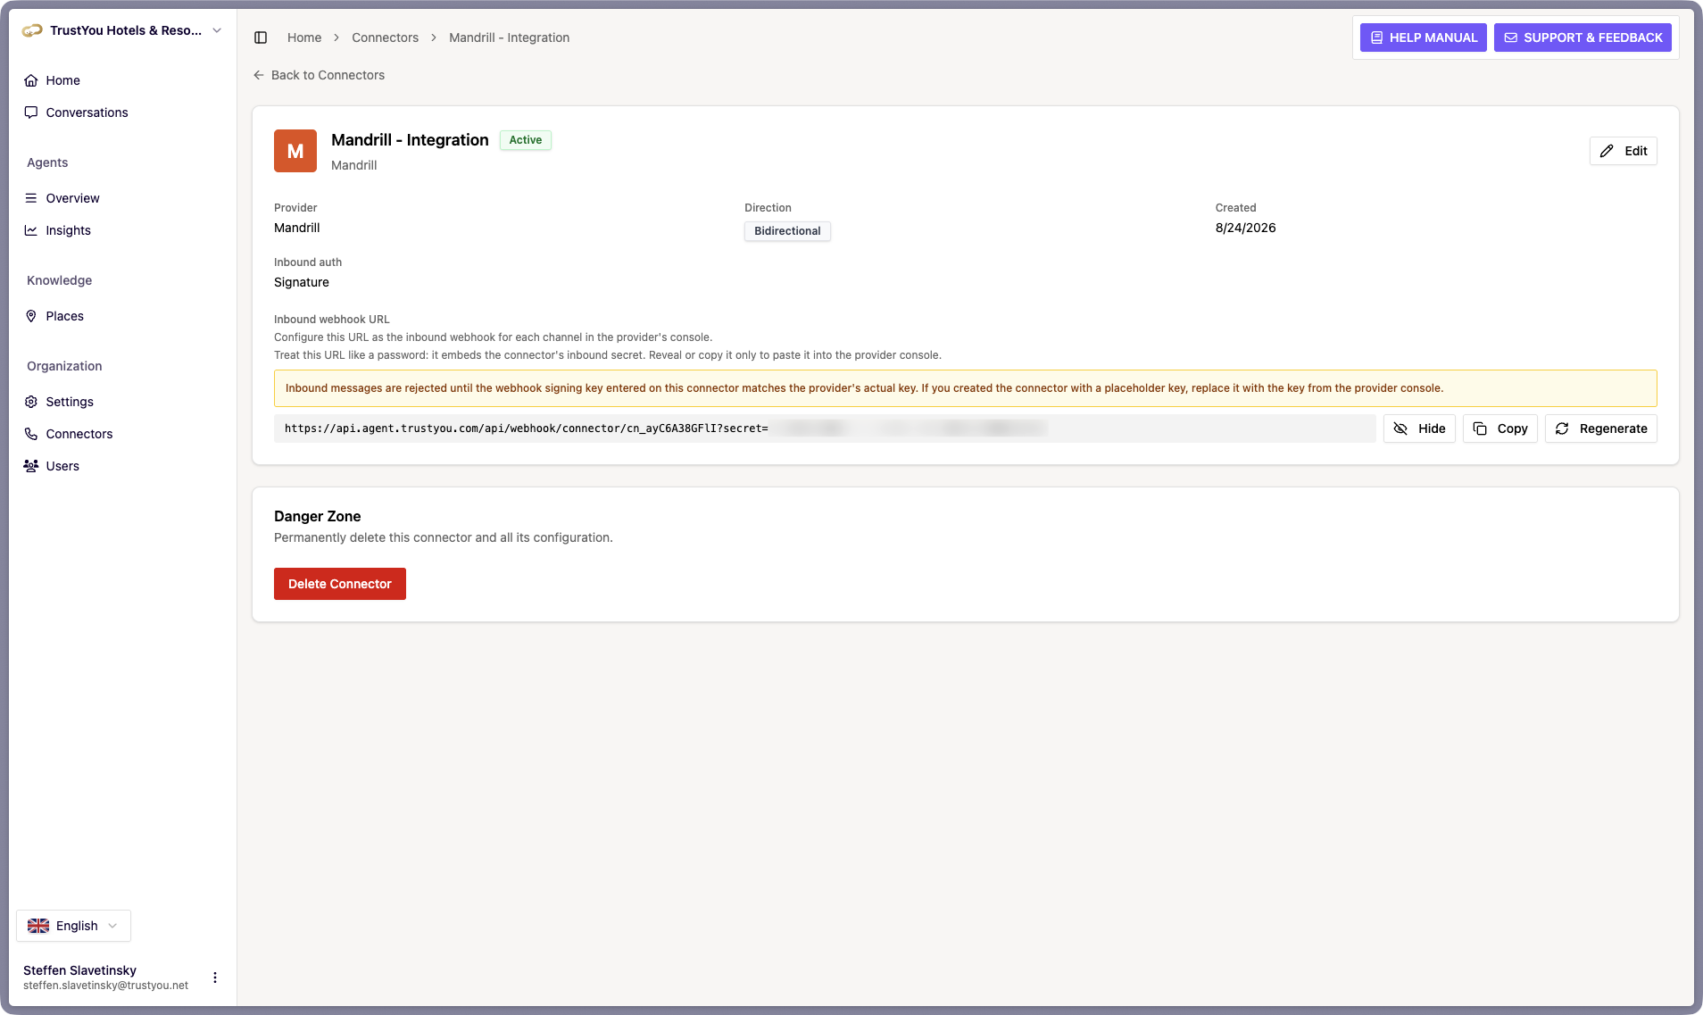Click the Connectors breadcrumb
The height and width of the screenshot is (1015, 1703).
click(x=385, y=37)
